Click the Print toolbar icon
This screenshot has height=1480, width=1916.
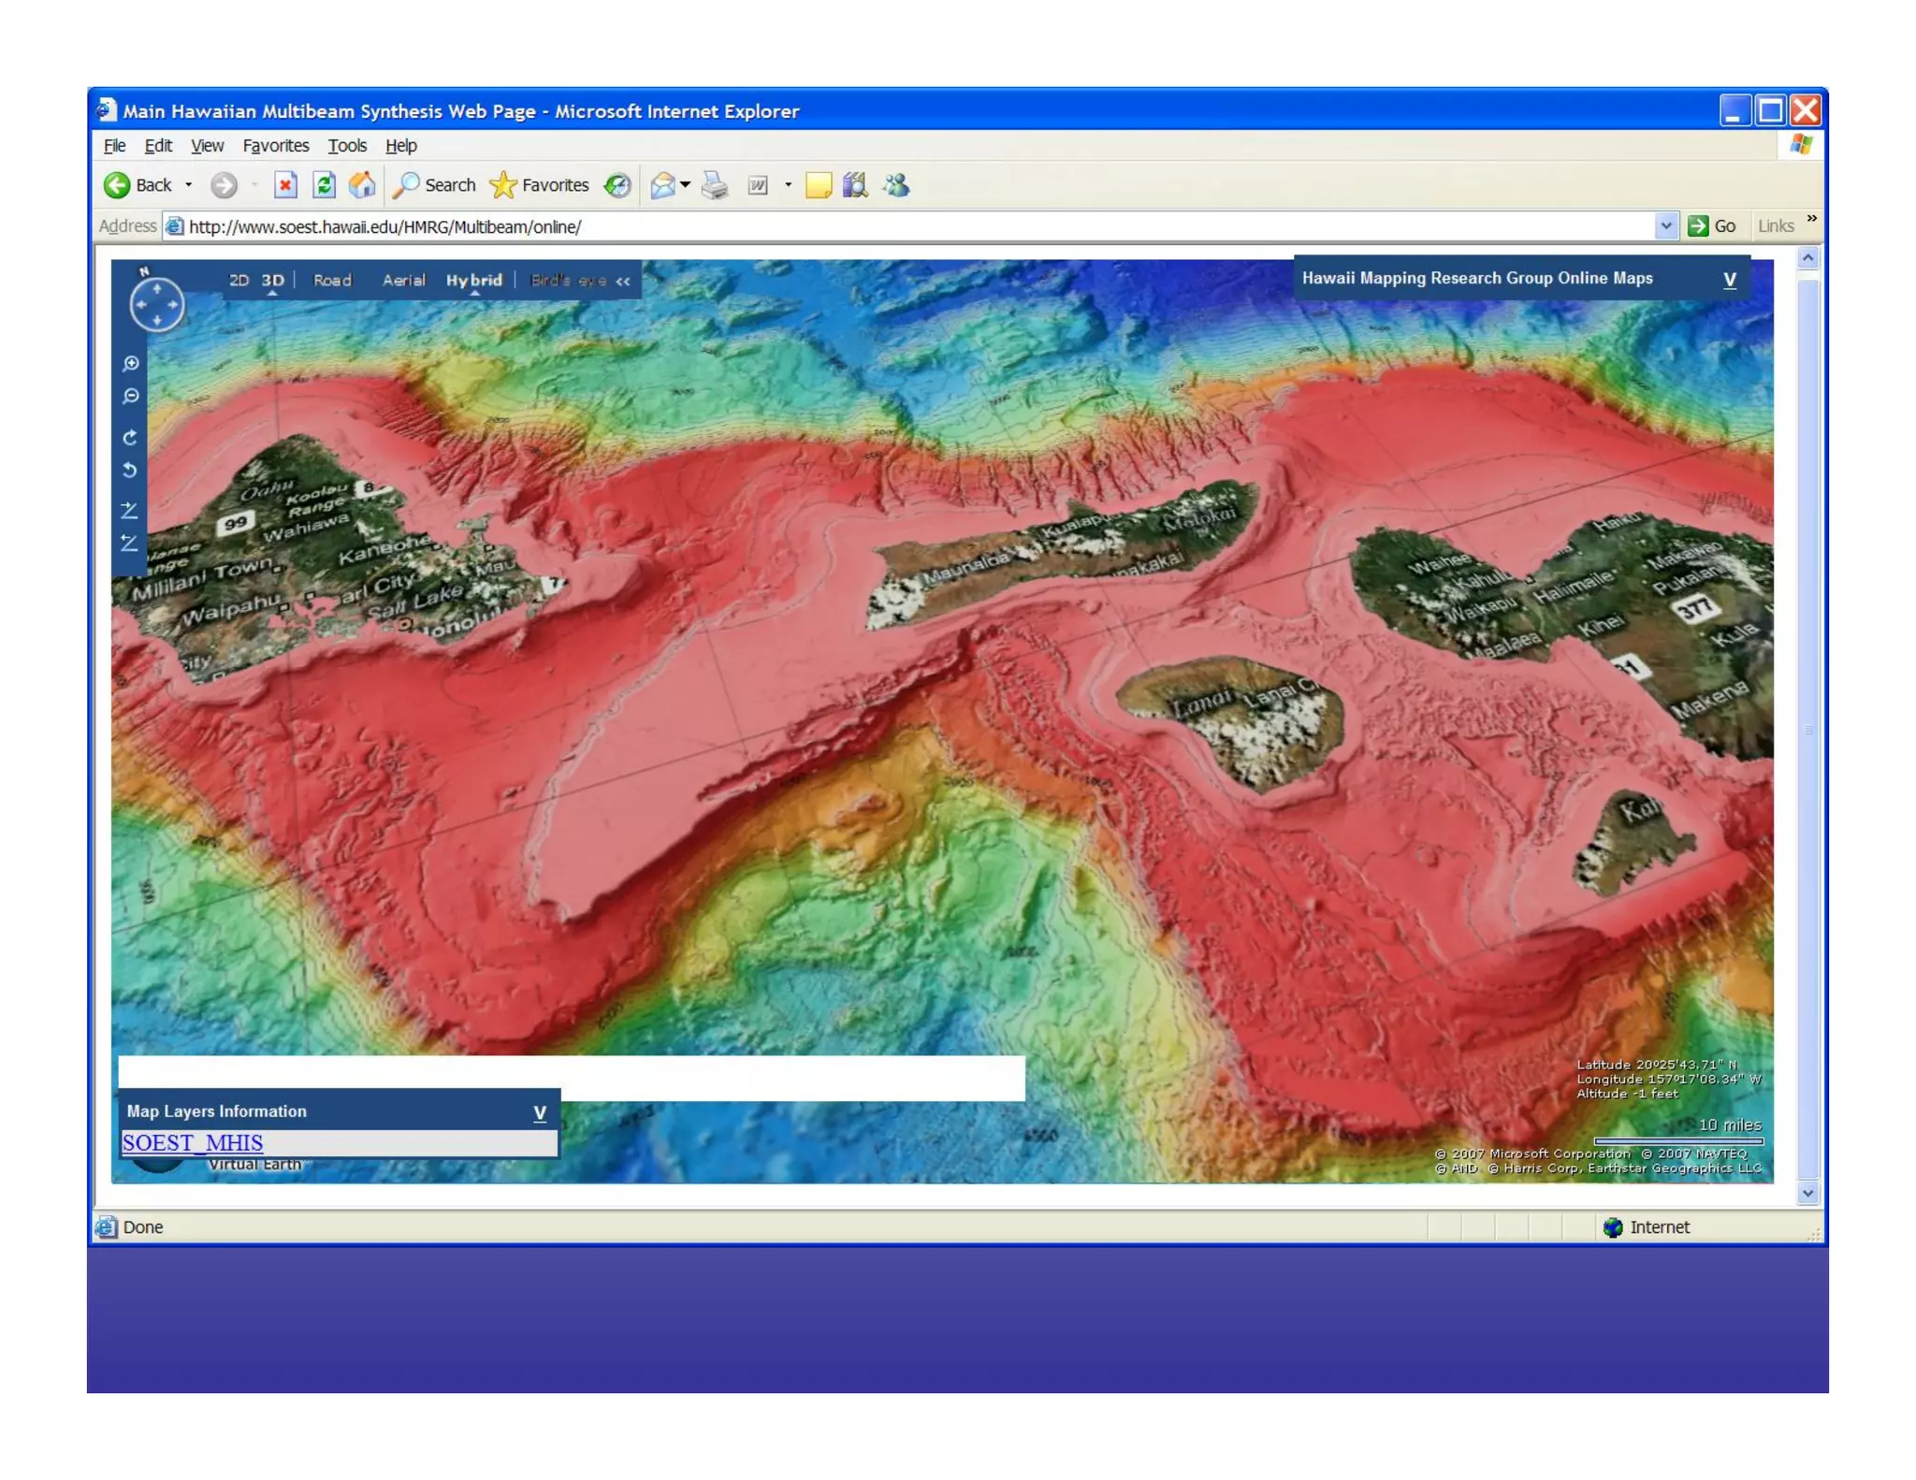tap(715, 185)
